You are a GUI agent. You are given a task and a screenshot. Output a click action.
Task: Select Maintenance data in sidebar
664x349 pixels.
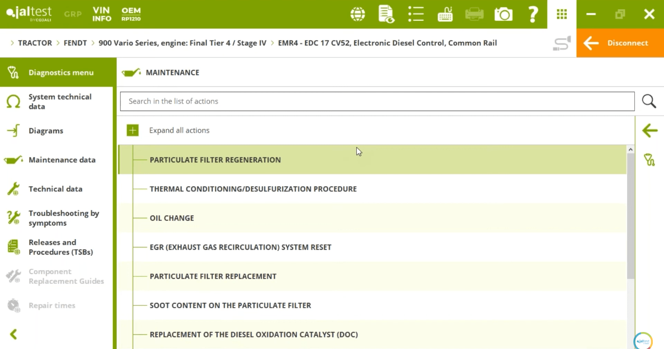click(62, 159)
